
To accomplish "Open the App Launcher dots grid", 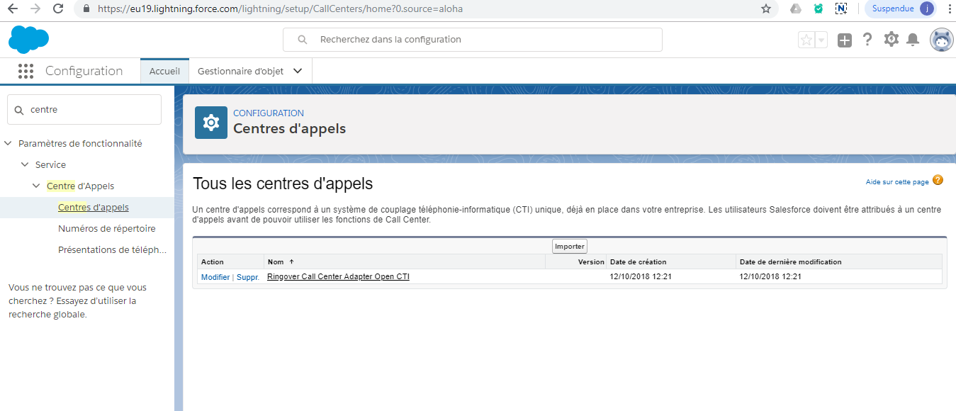I will (x=26, y=71).
